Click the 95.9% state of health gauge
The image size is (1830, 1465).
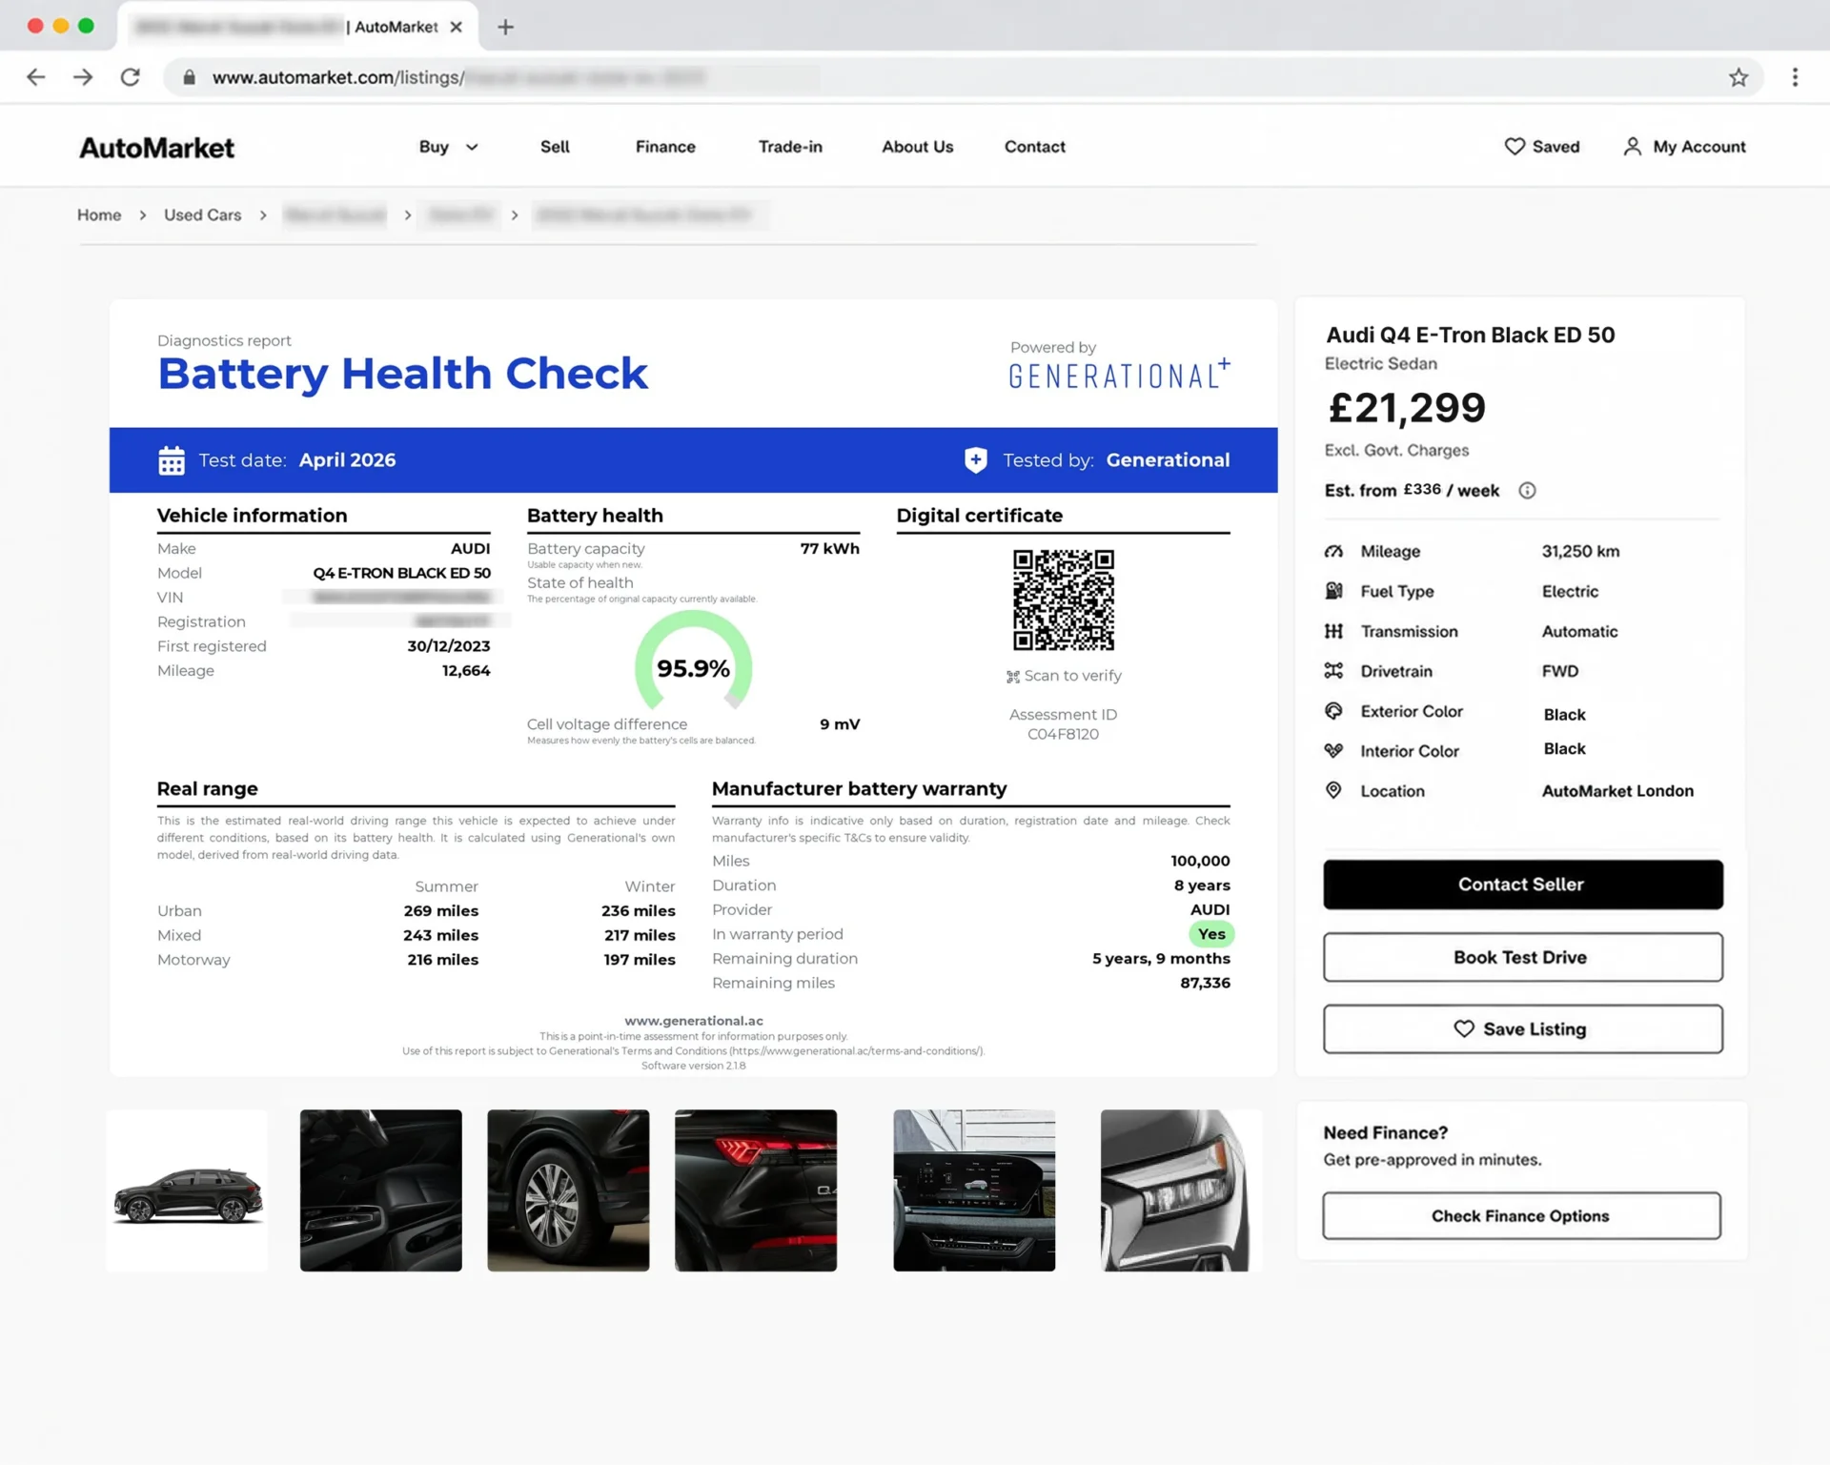pyautogui.click(x=694, y=661)
